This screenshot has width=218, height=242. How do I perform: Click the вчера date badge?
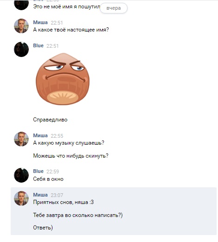(114, 8)
